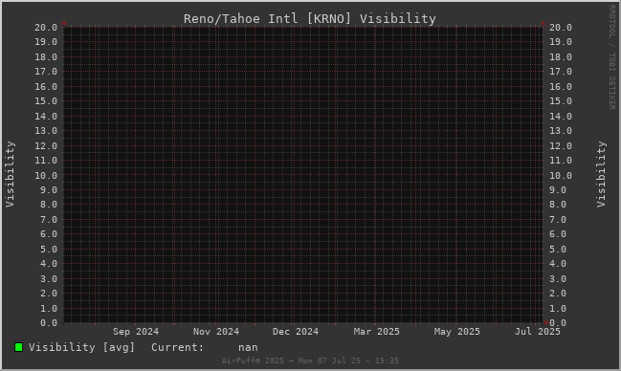
Task: Click the 5.0 tick label on left axis
Action: [49, 250]
